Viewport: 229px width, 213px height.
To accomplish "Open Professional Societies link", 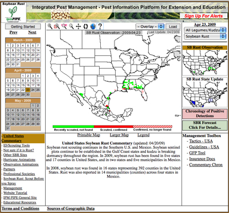I will (19, 174).
